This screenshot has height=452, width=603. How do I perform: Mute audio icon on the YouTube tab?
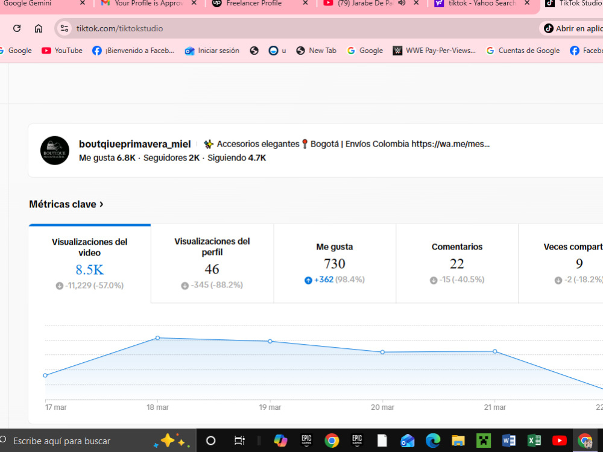pos(402,3)
